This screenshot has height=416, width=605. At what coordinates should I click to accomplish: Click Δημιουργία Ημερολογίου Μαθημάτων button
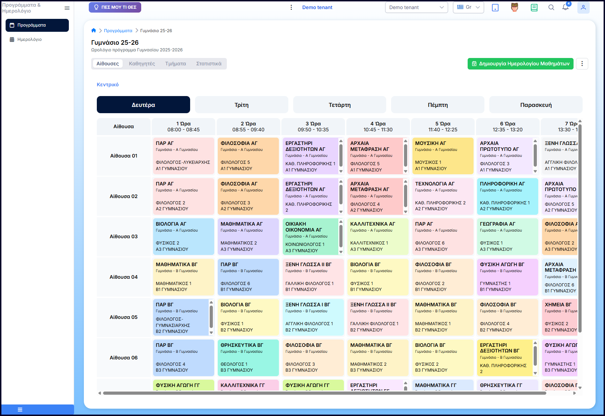coord(520,64)
